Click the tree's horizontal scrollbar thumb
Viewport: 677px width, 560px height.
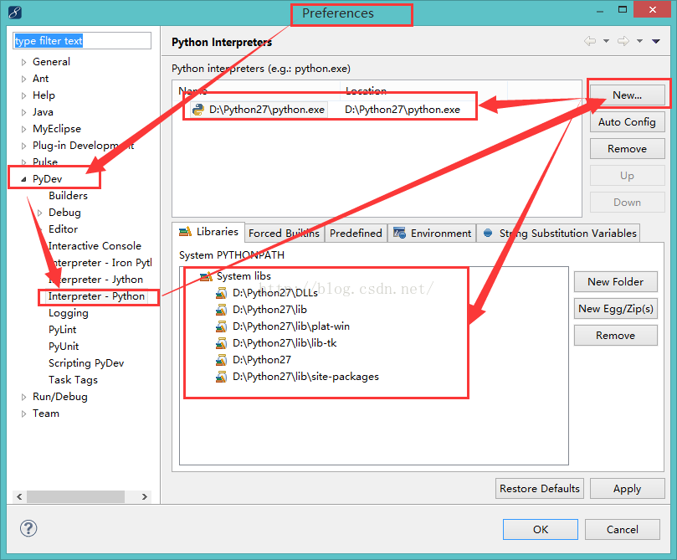coord(75,496)
